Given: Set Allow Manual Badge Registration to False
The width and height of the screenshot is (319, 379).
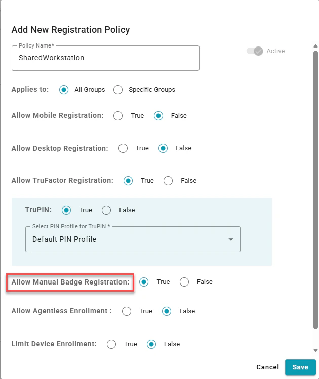Looking at the screenshot, I should (184, 282).
